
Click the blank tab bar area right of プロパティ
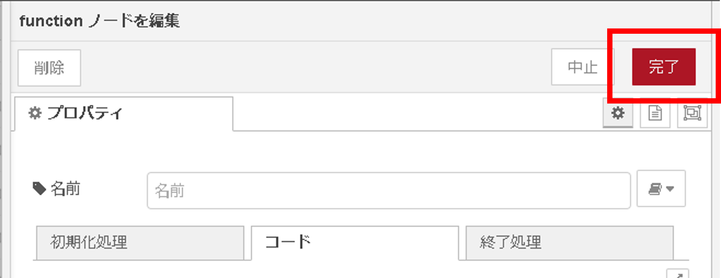(x=417, y=113)
